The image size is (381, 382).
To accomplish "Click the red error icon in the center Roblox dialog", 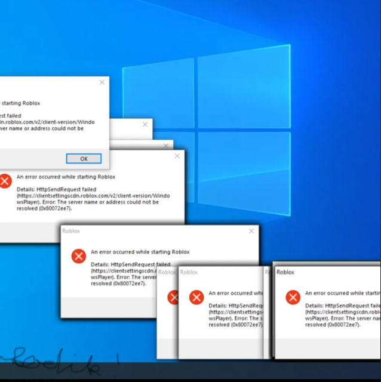I will [x=78, y=256].
